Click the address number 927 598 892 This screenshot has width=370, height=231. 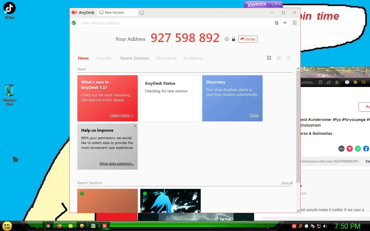tap(185, 38)
